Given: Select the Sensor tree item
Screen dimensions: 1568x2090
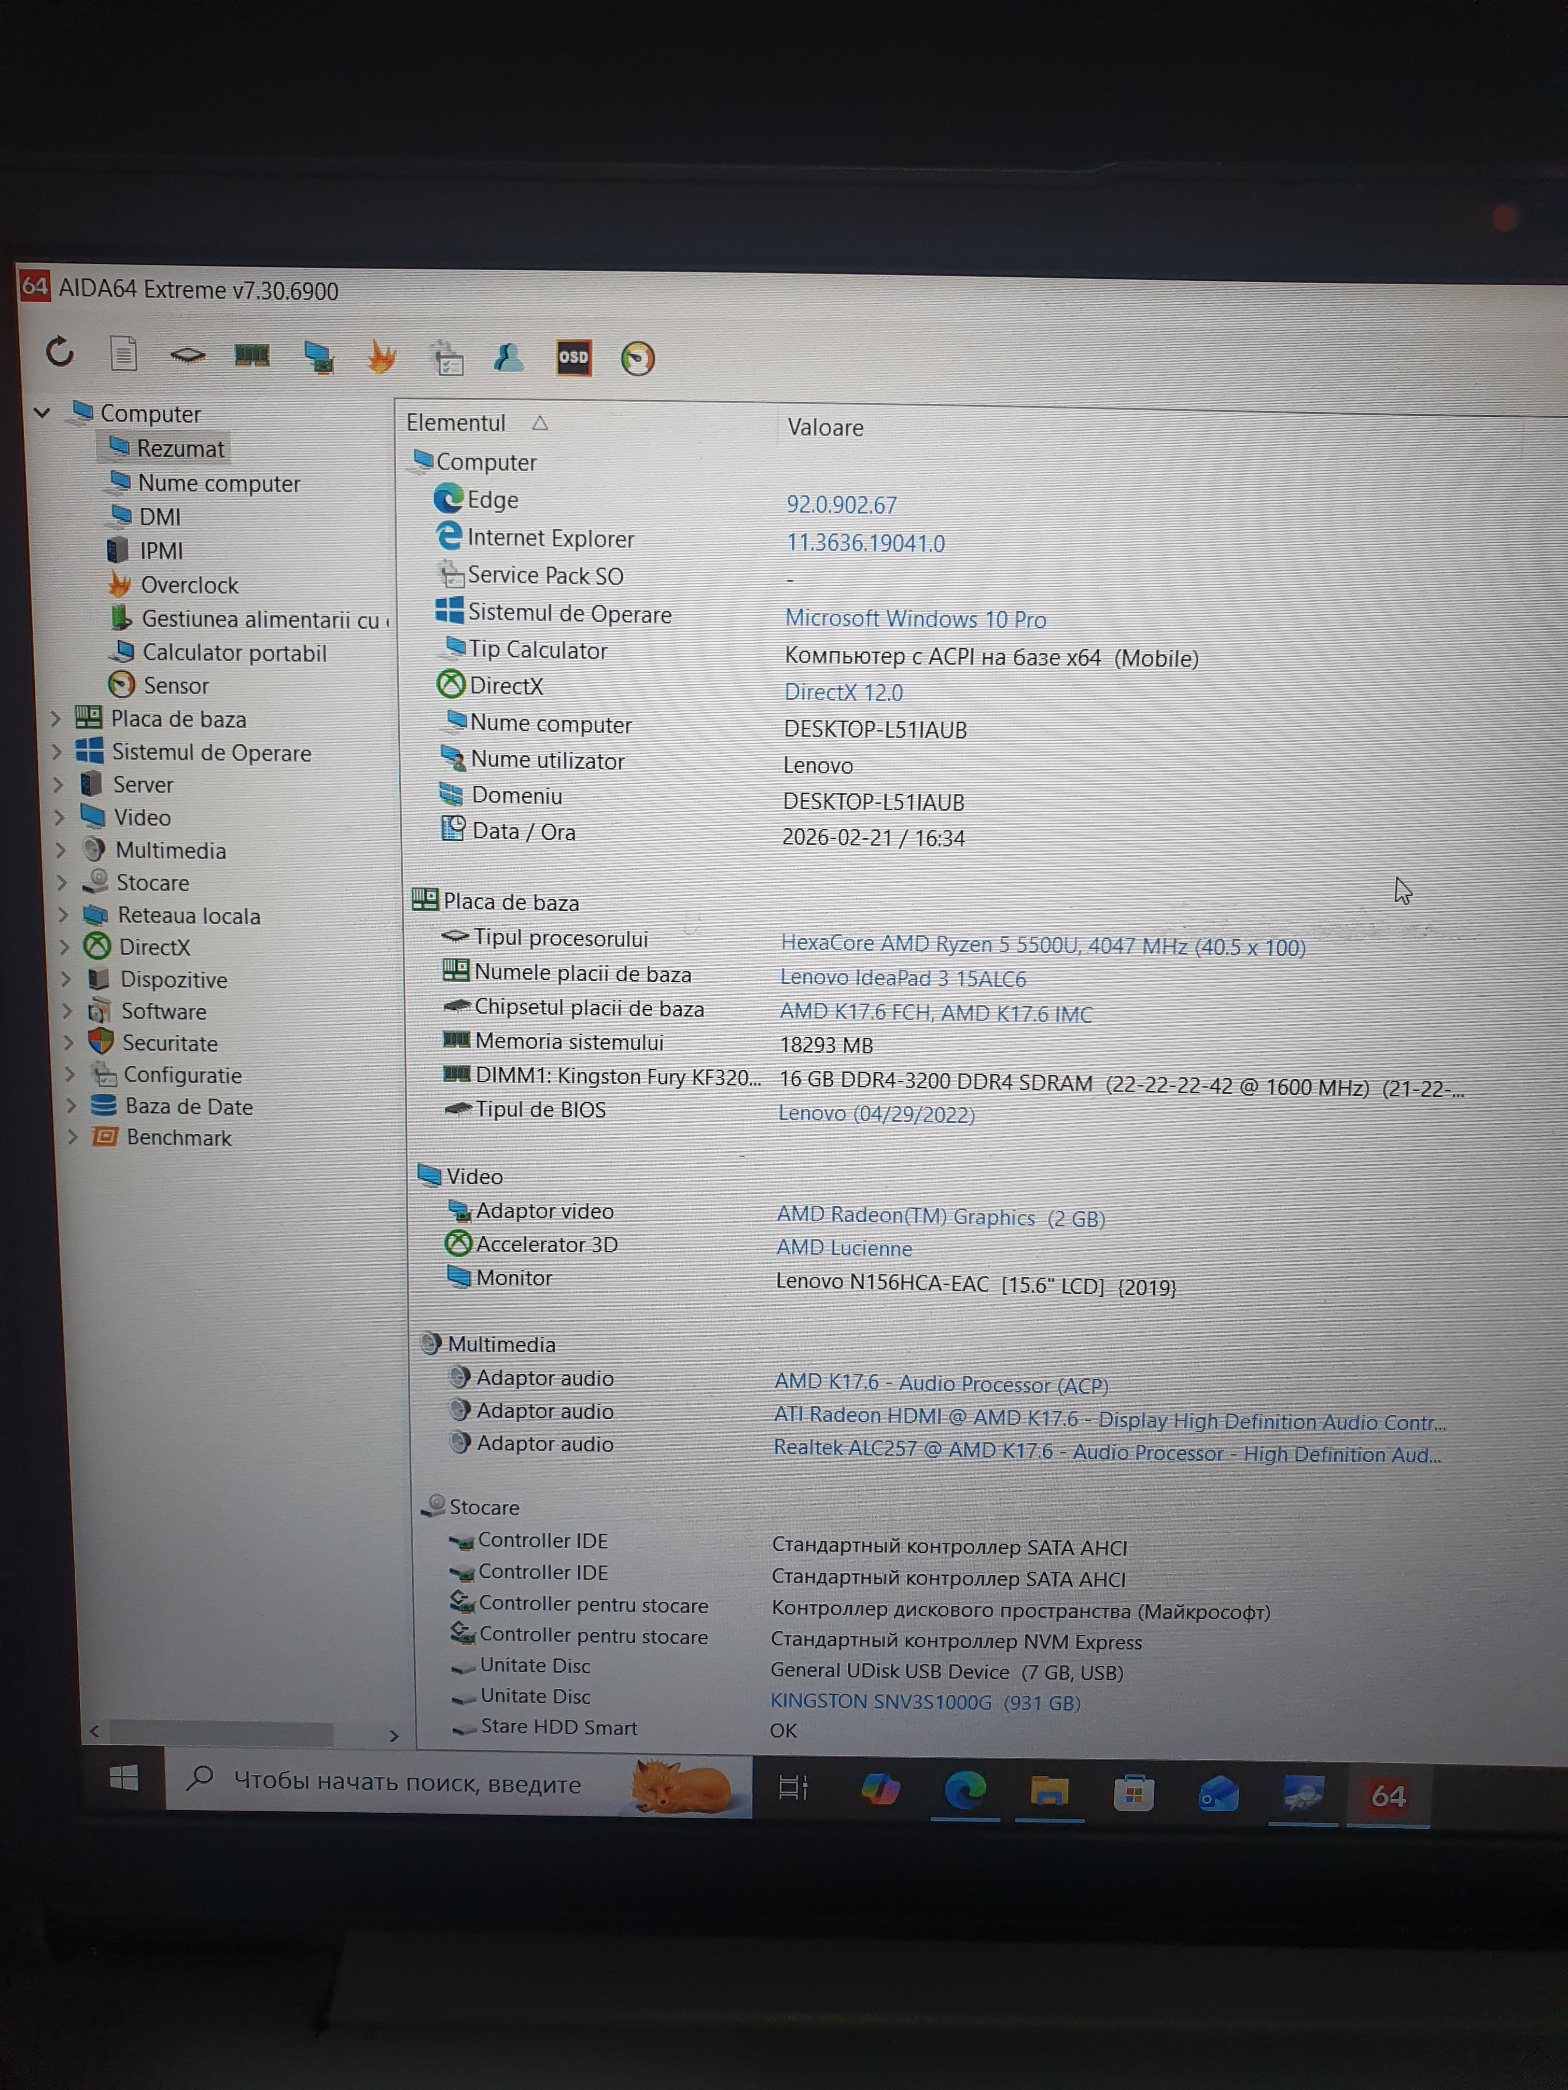Looking at the screenshot, I should [x=176, y=685].
